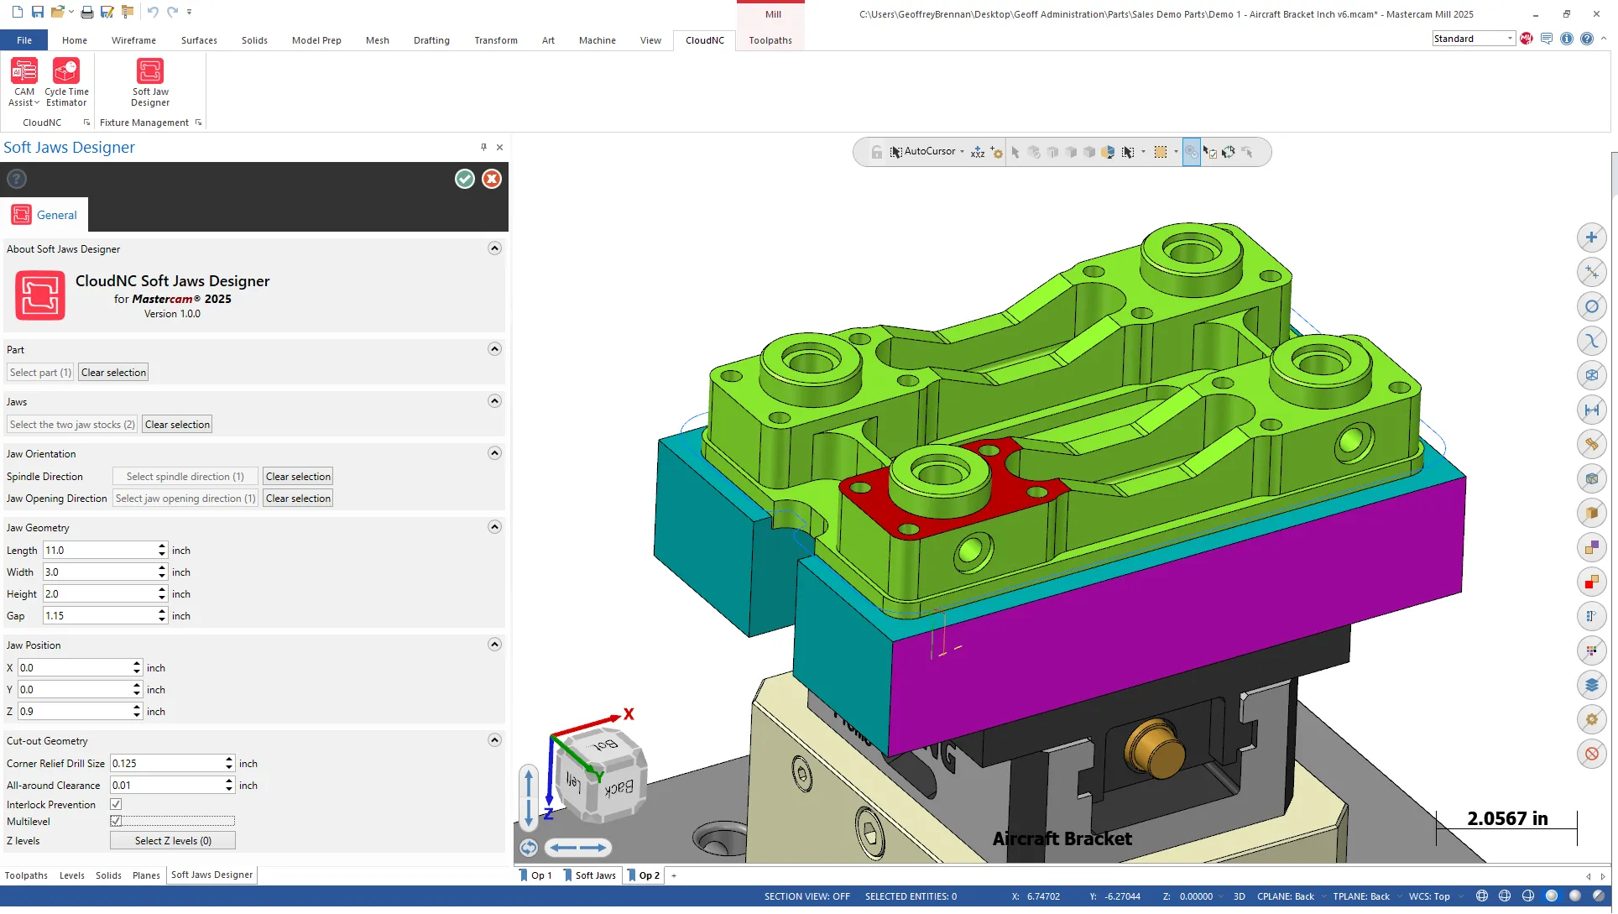Click the print icon in quick access toolbar

(x=86, y=12)
